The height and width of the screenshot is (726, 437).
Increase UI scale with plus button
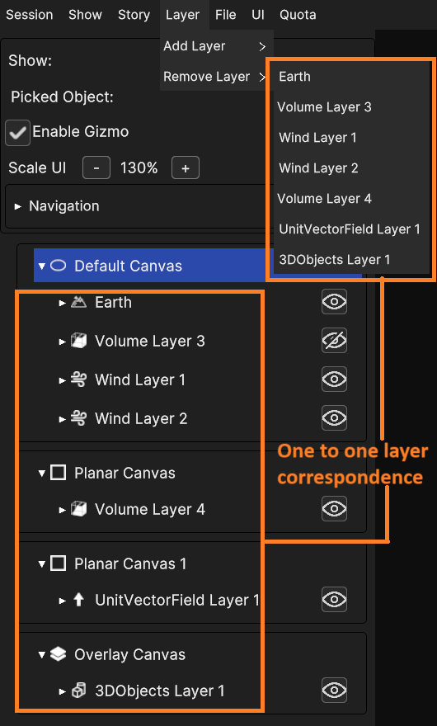point(186,168)
